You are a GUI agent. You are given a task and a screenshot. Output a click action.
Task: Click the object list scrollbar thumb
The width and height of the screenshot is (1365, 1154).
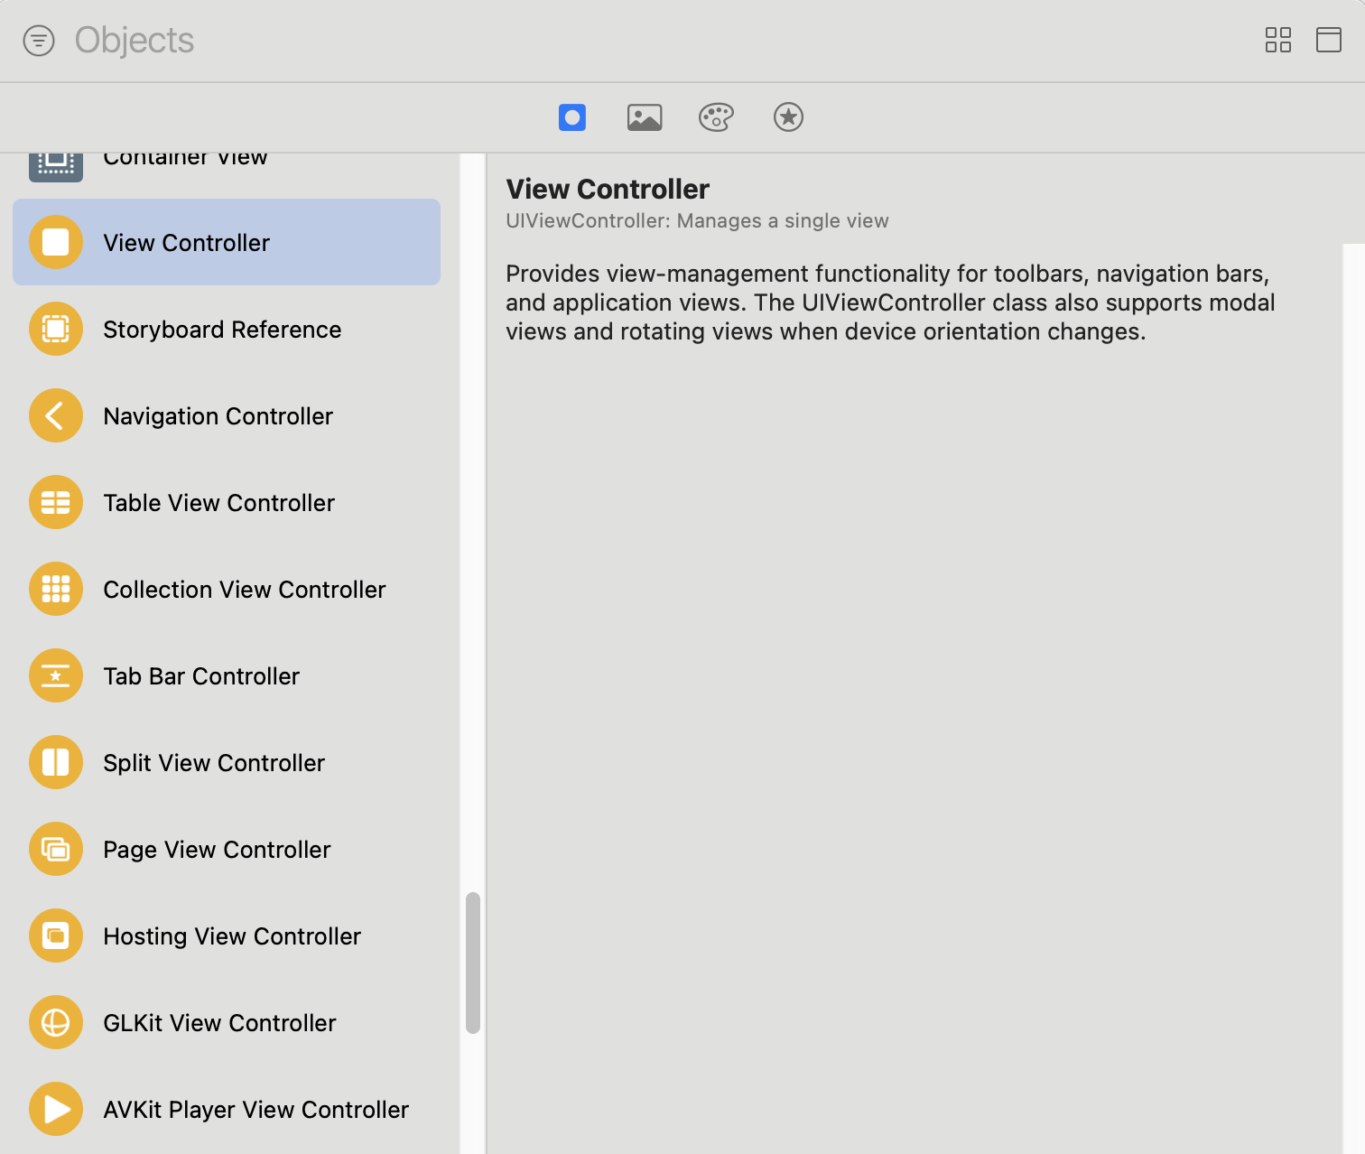pyautogui.click(x=472, y=963)
